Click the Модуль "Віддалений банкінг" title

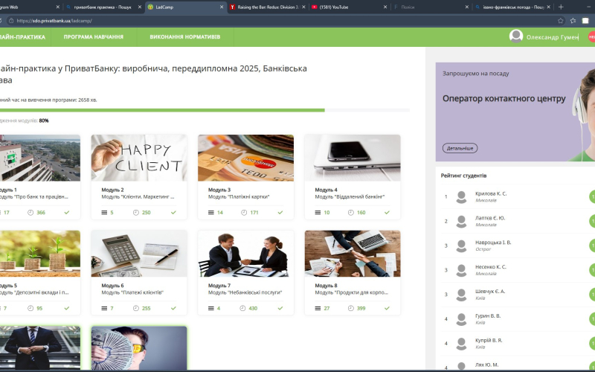pyautogui.click(x=350, y=196)
